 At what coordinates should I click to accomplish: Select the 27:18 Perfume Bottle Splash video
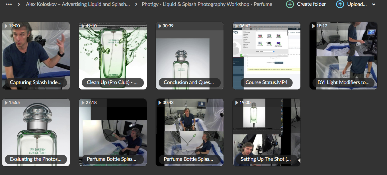click(112, 132)
